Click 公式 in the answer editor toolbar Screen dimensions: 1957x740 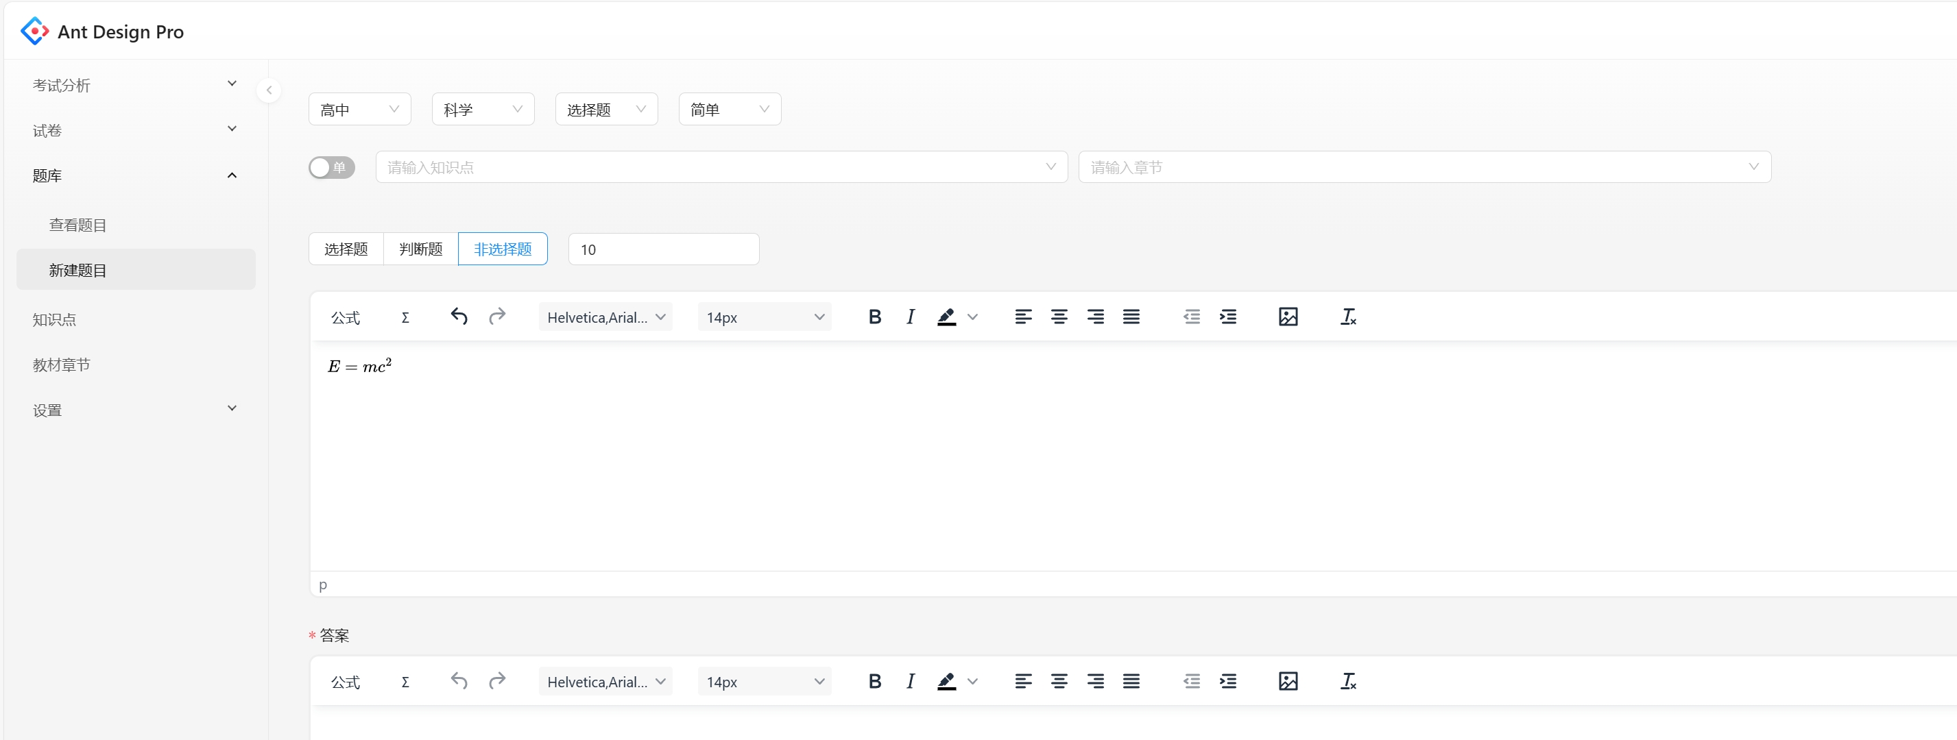click(x=346, y=682)
